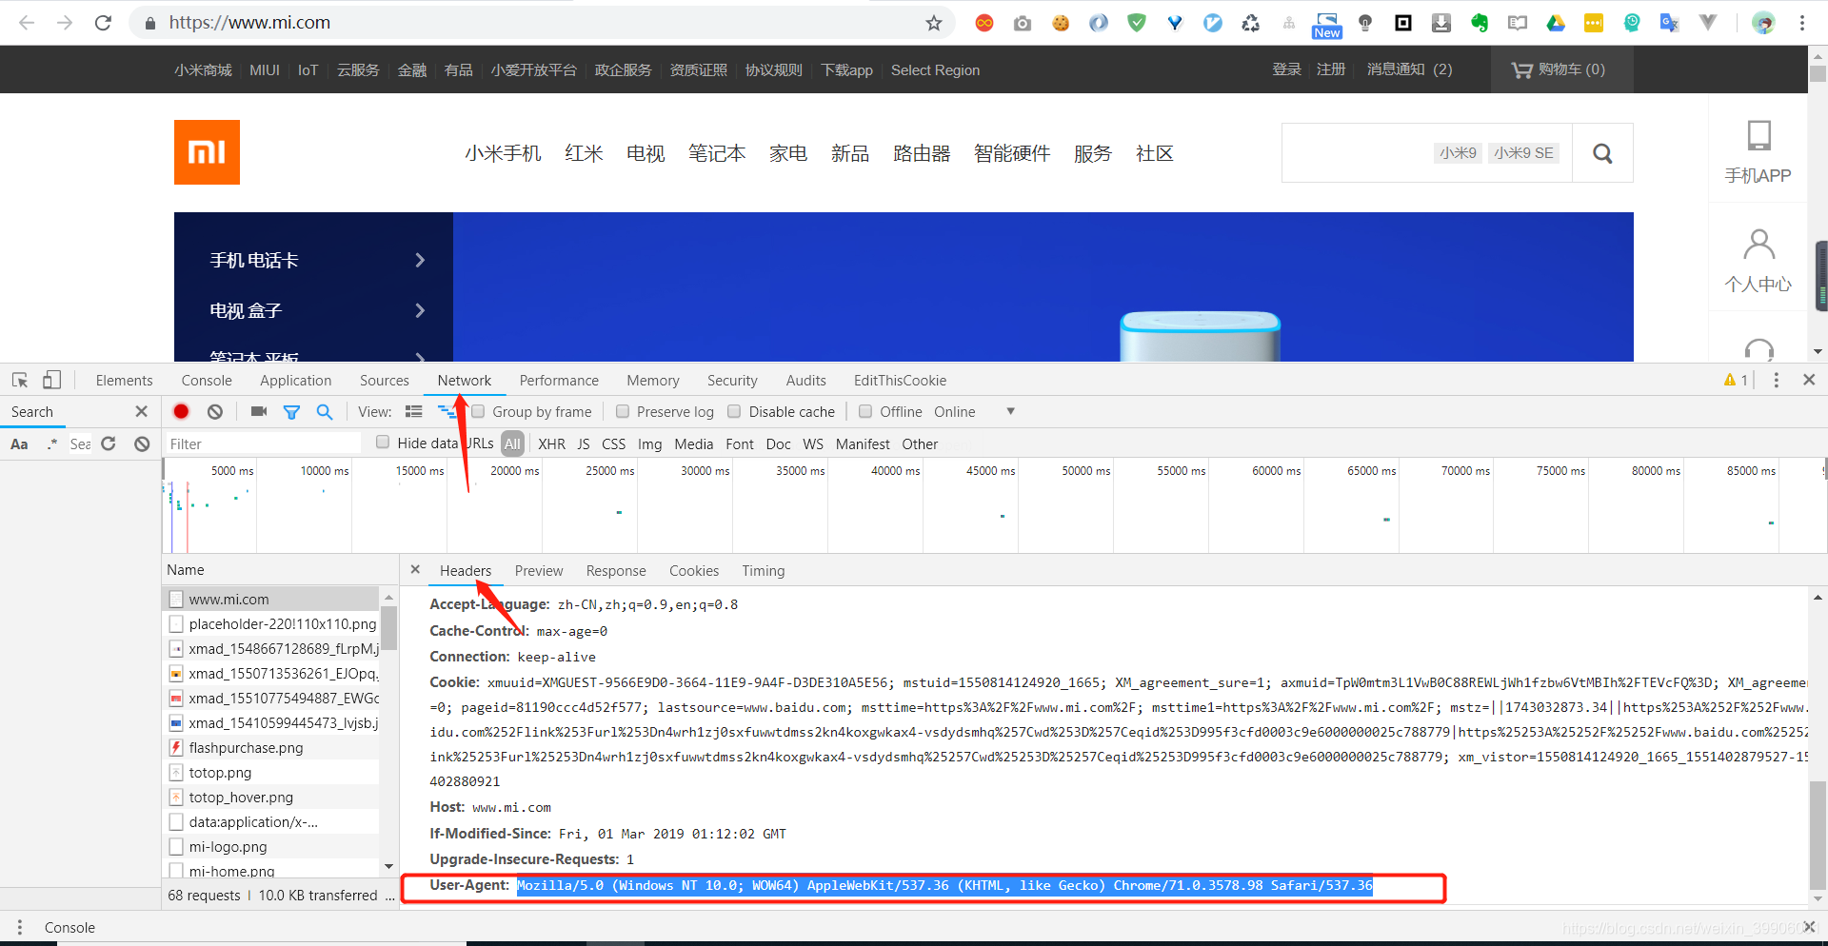Open the Application tab
This screenshot has width=1828, height=946.
(x=296, y=380)
